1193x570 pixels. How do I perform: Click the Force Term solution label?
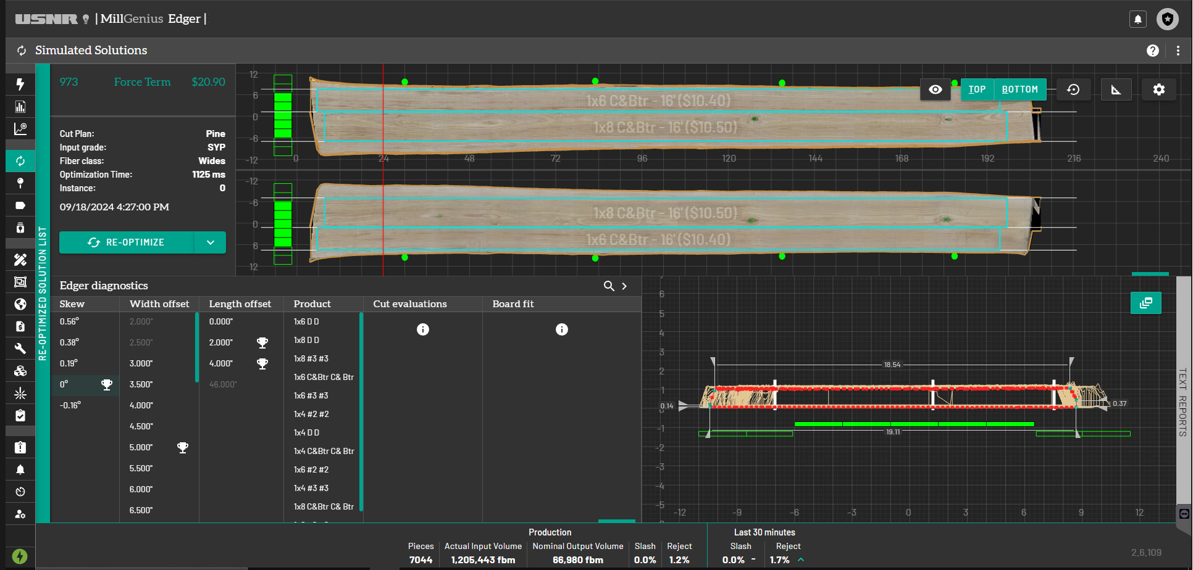pyautogui.click(x=142, y=82)
